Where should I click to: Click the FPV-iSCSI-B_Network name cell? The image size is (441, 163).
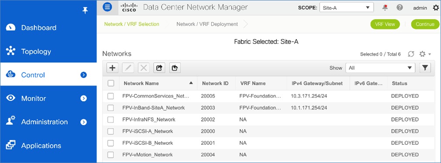pos(148,143)
